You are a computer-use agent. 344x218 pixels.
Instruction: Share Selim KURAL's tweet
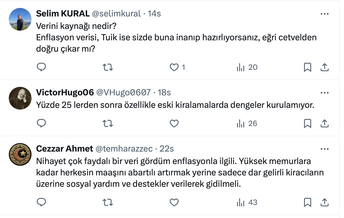(324, 67)
